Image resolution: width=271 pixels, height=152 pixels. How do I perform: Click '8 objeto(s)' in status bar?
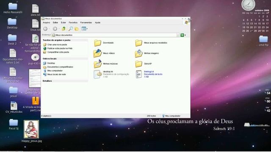tap(46, 116)
